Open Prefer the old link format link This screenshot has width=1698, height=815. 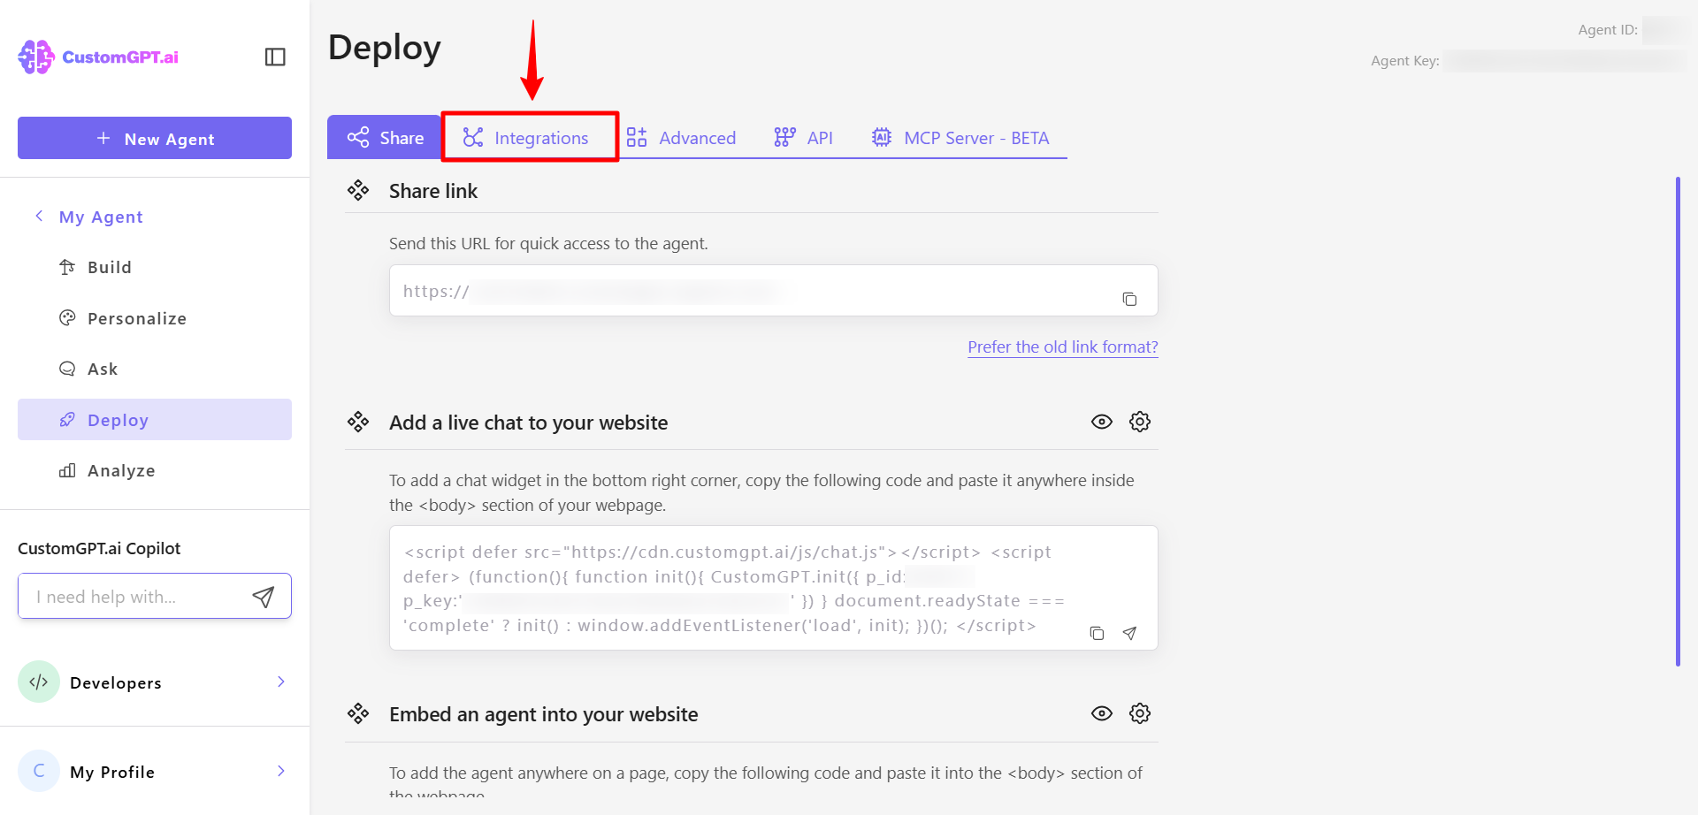pos(1062,347)
